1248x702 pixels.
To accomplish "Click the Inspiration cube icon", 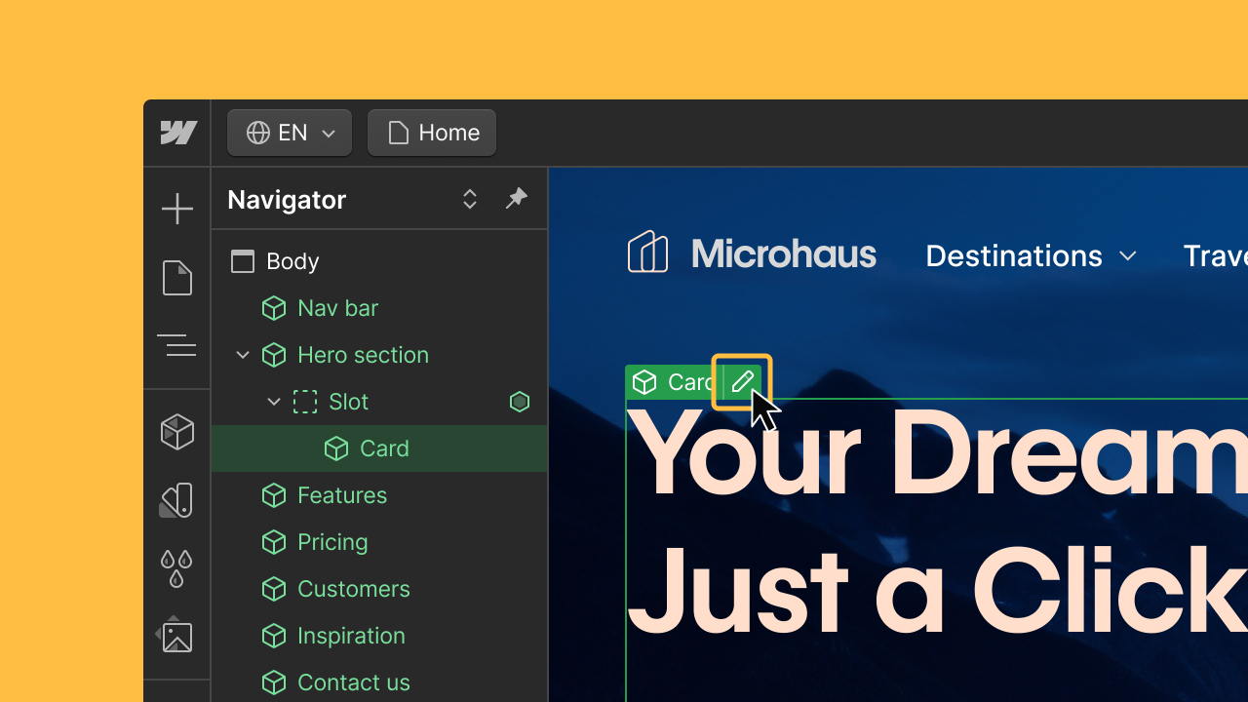I will point(274,636).
